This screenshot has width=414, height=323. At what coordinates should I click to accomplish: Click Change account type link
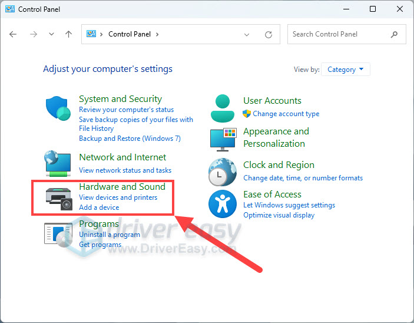point(286,114)
